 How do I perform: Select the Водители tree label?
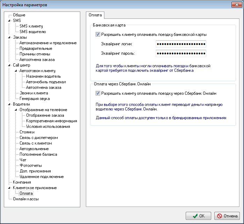tap(21, 104)
